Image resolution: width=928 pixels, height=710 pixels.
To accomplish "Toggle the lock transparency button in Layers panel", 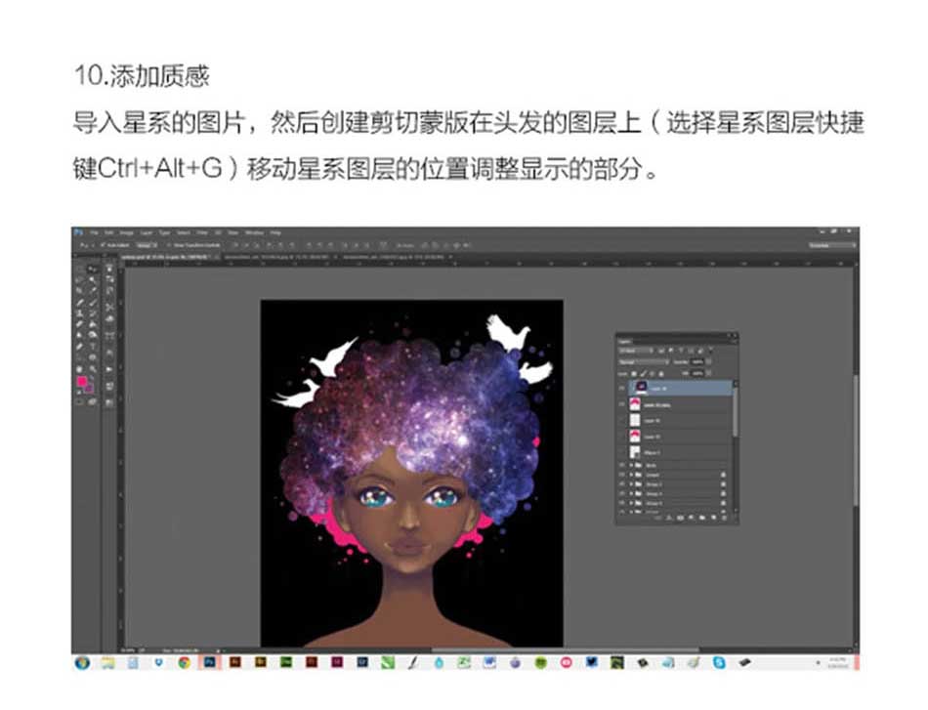I will point(634,372).
